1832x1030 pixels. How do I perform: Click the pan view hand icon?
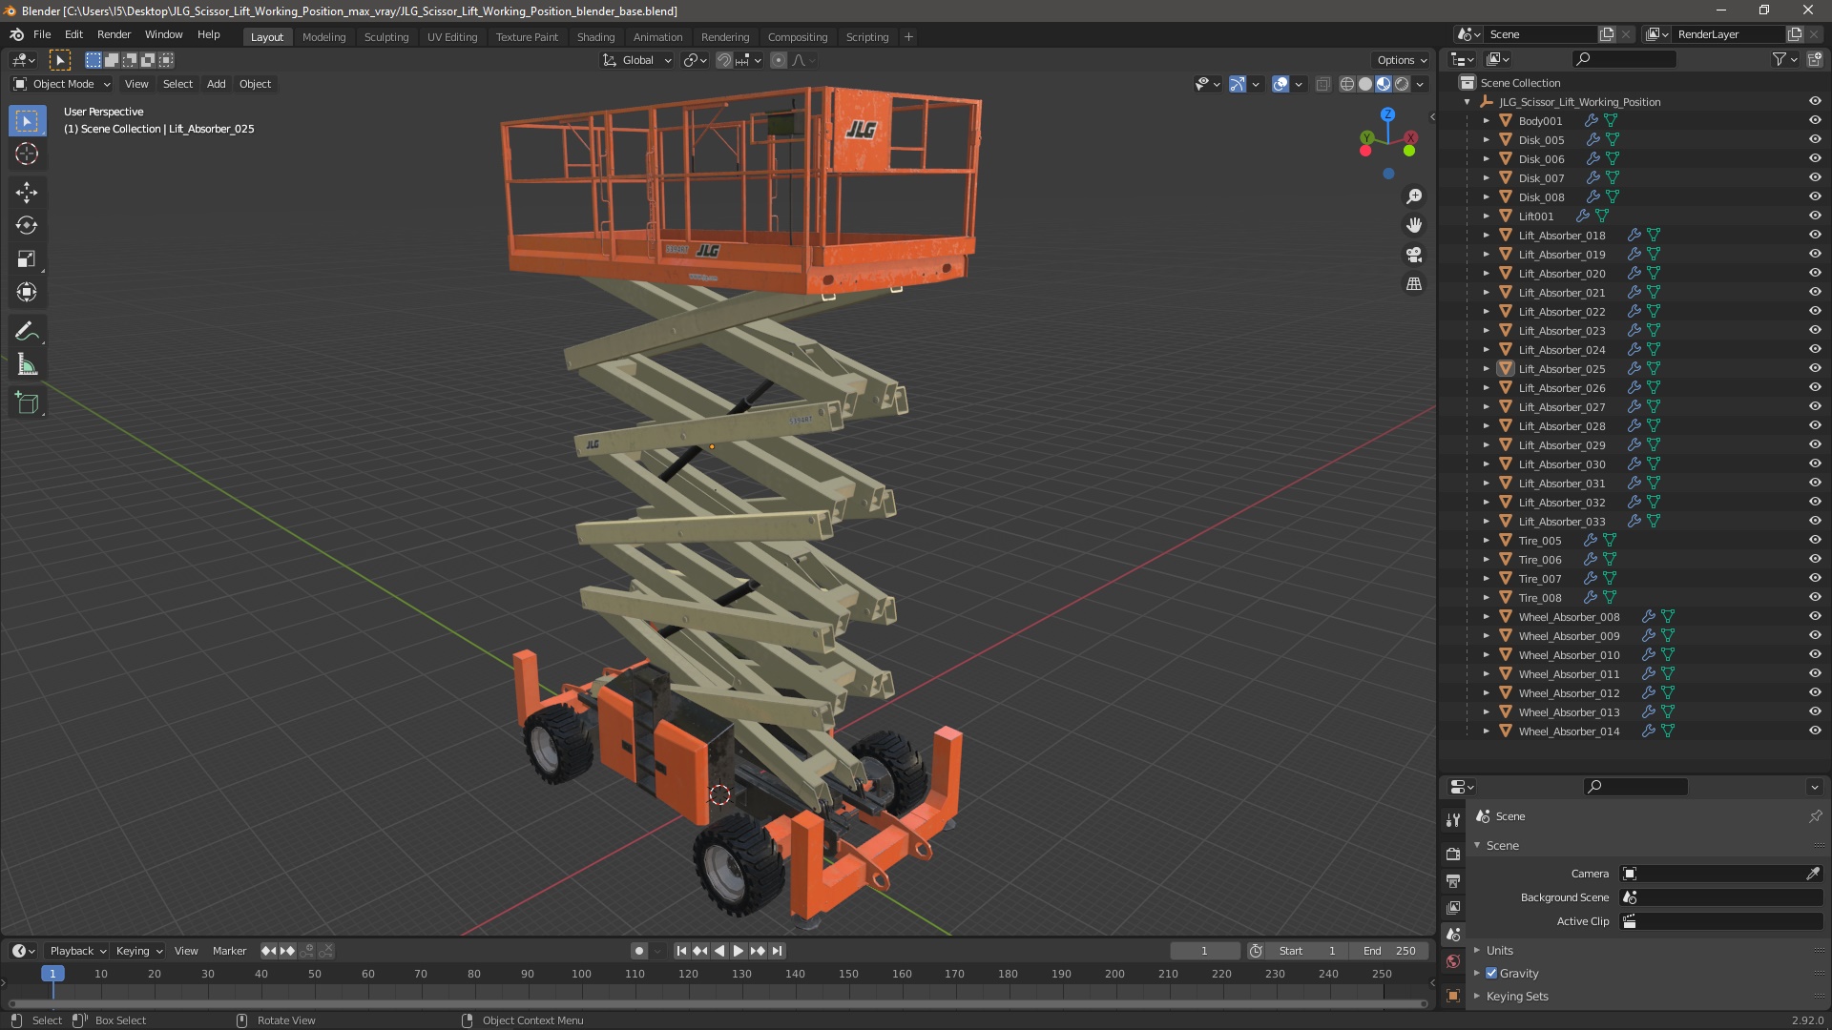[x=1414, y=225]
